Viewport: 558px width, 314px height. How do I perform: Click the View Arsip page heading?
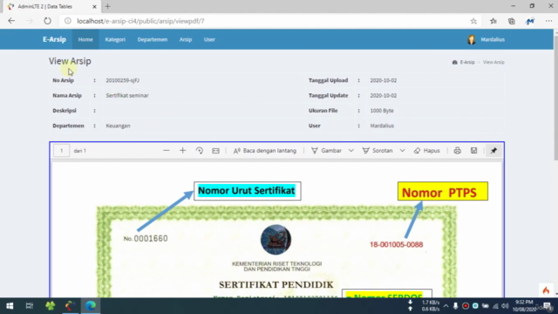pyautogui.click(x=70, y=61)
